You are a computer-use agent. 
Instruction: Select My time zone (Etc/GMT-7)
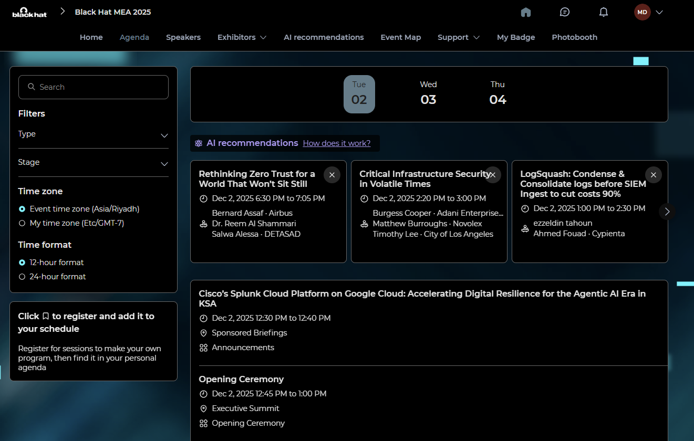pyautogui.click(x=22, y=223)
